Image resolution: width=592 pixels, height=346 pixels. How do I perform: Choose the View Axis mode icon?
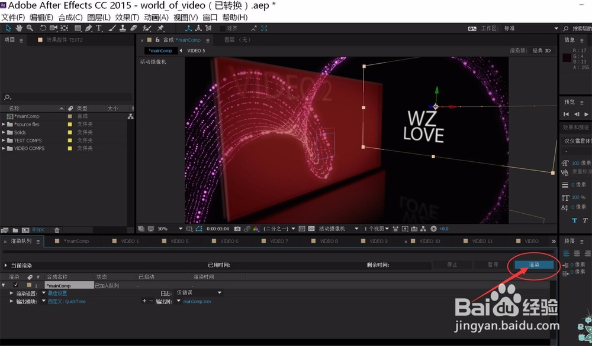coord(208,28)
